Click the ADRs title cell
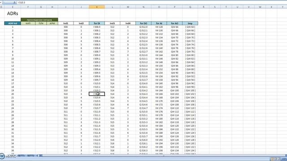Image resolution: width=287 pixels, height=161 pixels. click(x=13, y=13)
